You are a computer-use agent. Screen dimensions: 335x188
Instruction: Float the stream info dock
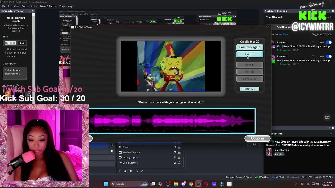tap(329, 128)
